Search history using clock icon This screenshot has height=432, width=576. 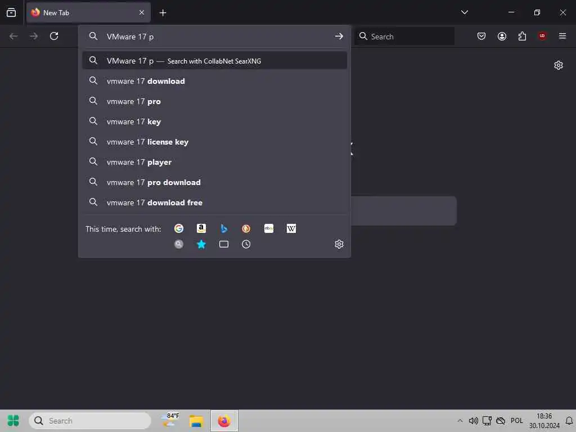click(x=246, y=244)
